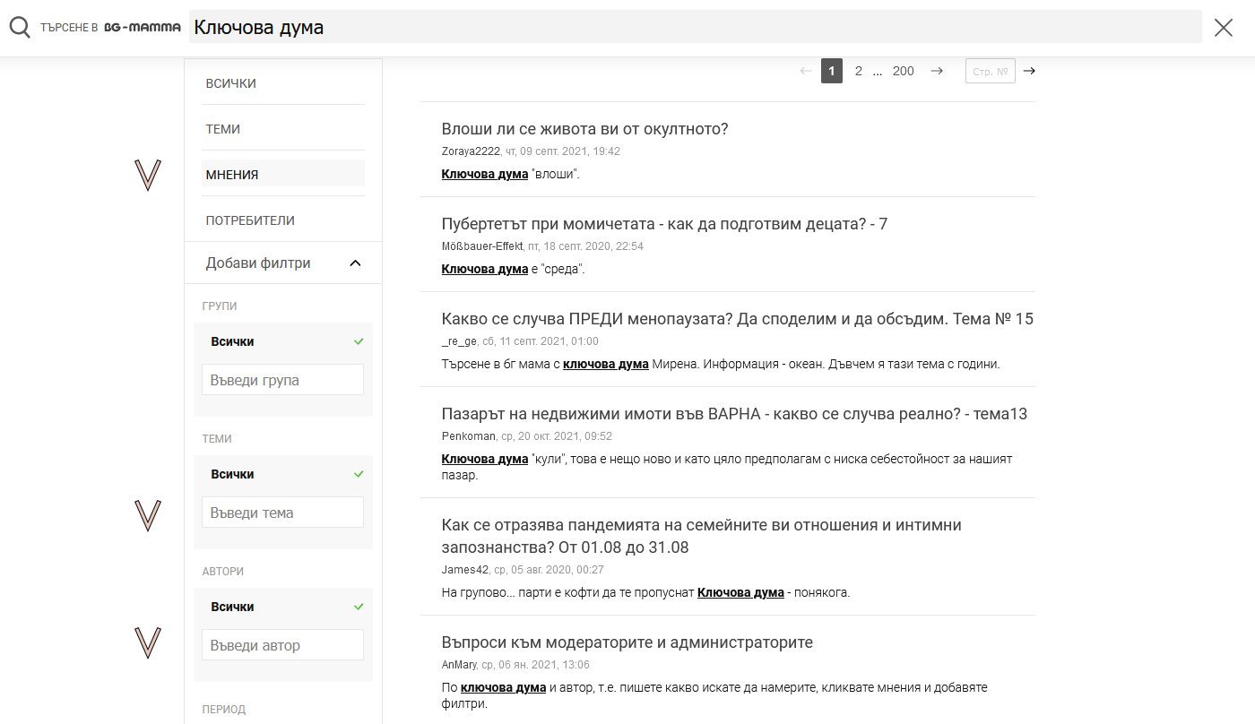The width and height of the screenshot is (1255, 724).
Task: Open 'Въпроси към модераторите и администраторите' topic
Action: pos(627,642)
